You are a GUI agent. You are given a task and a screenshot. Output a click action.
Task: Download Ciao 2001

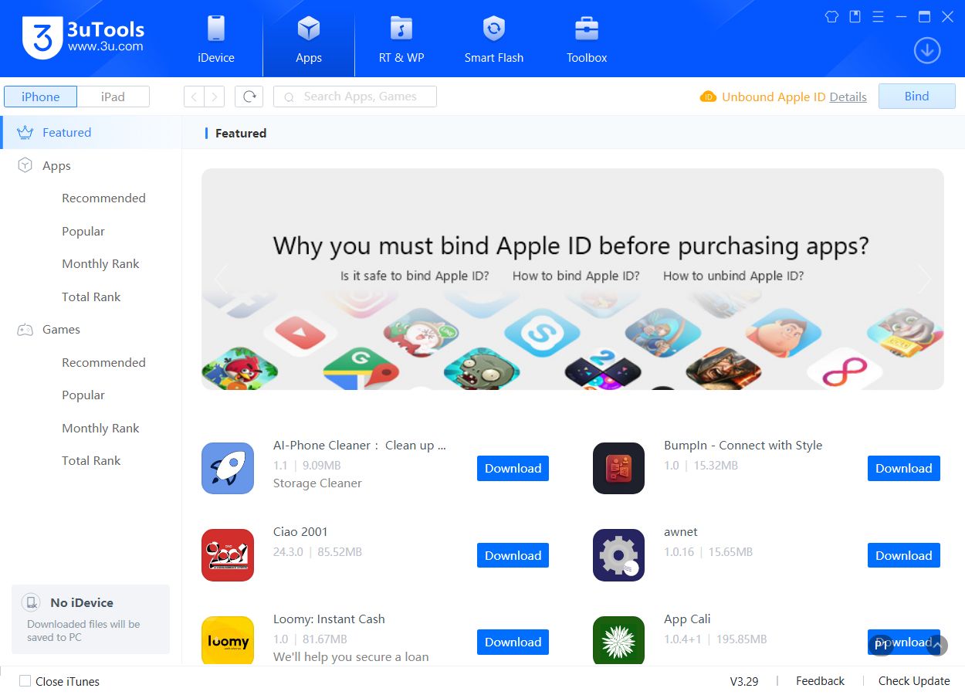pos(513,555)
